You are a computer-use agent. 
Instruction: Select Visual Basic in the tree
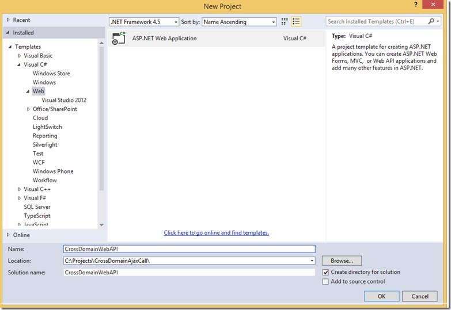pos(38,55)
